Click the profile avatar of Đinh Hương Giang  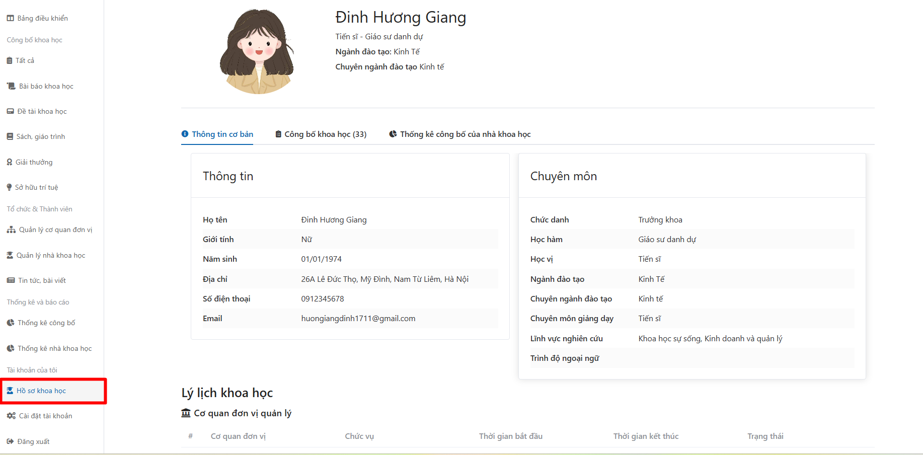point(258,50)
